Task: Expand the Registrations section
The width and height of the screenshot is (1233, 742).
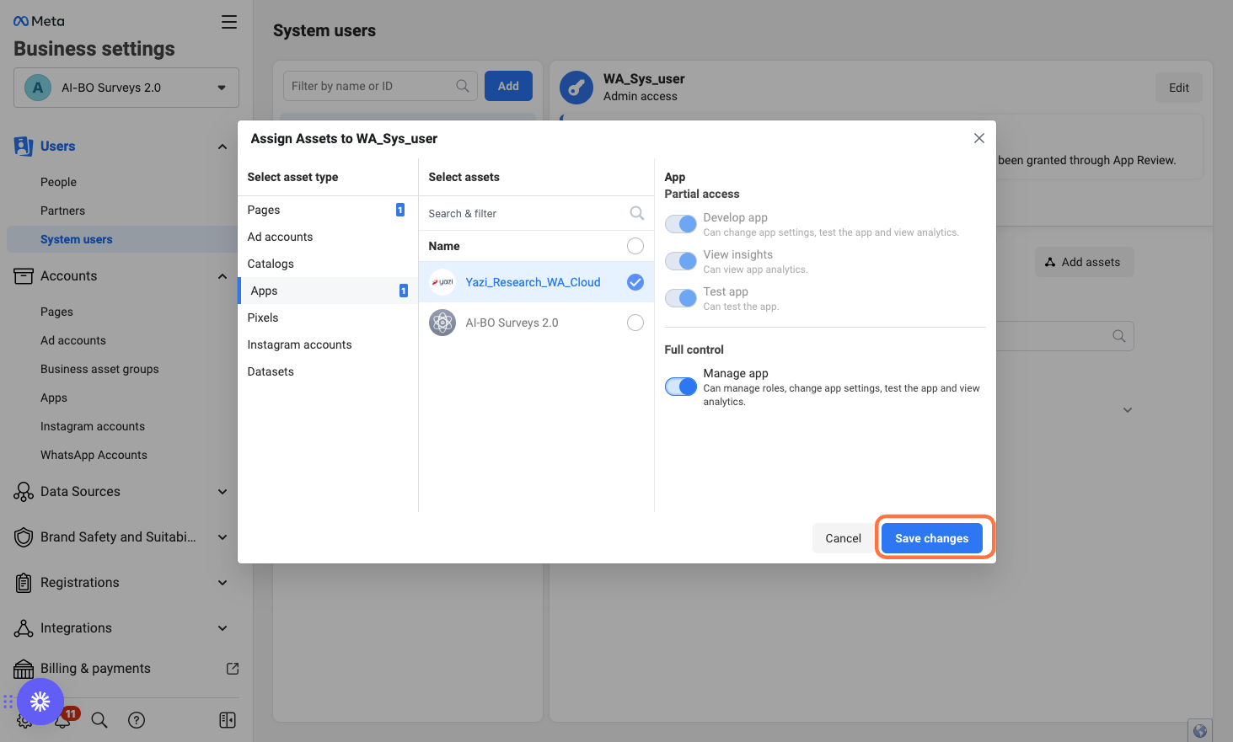Action: click(x=222, y=583)
